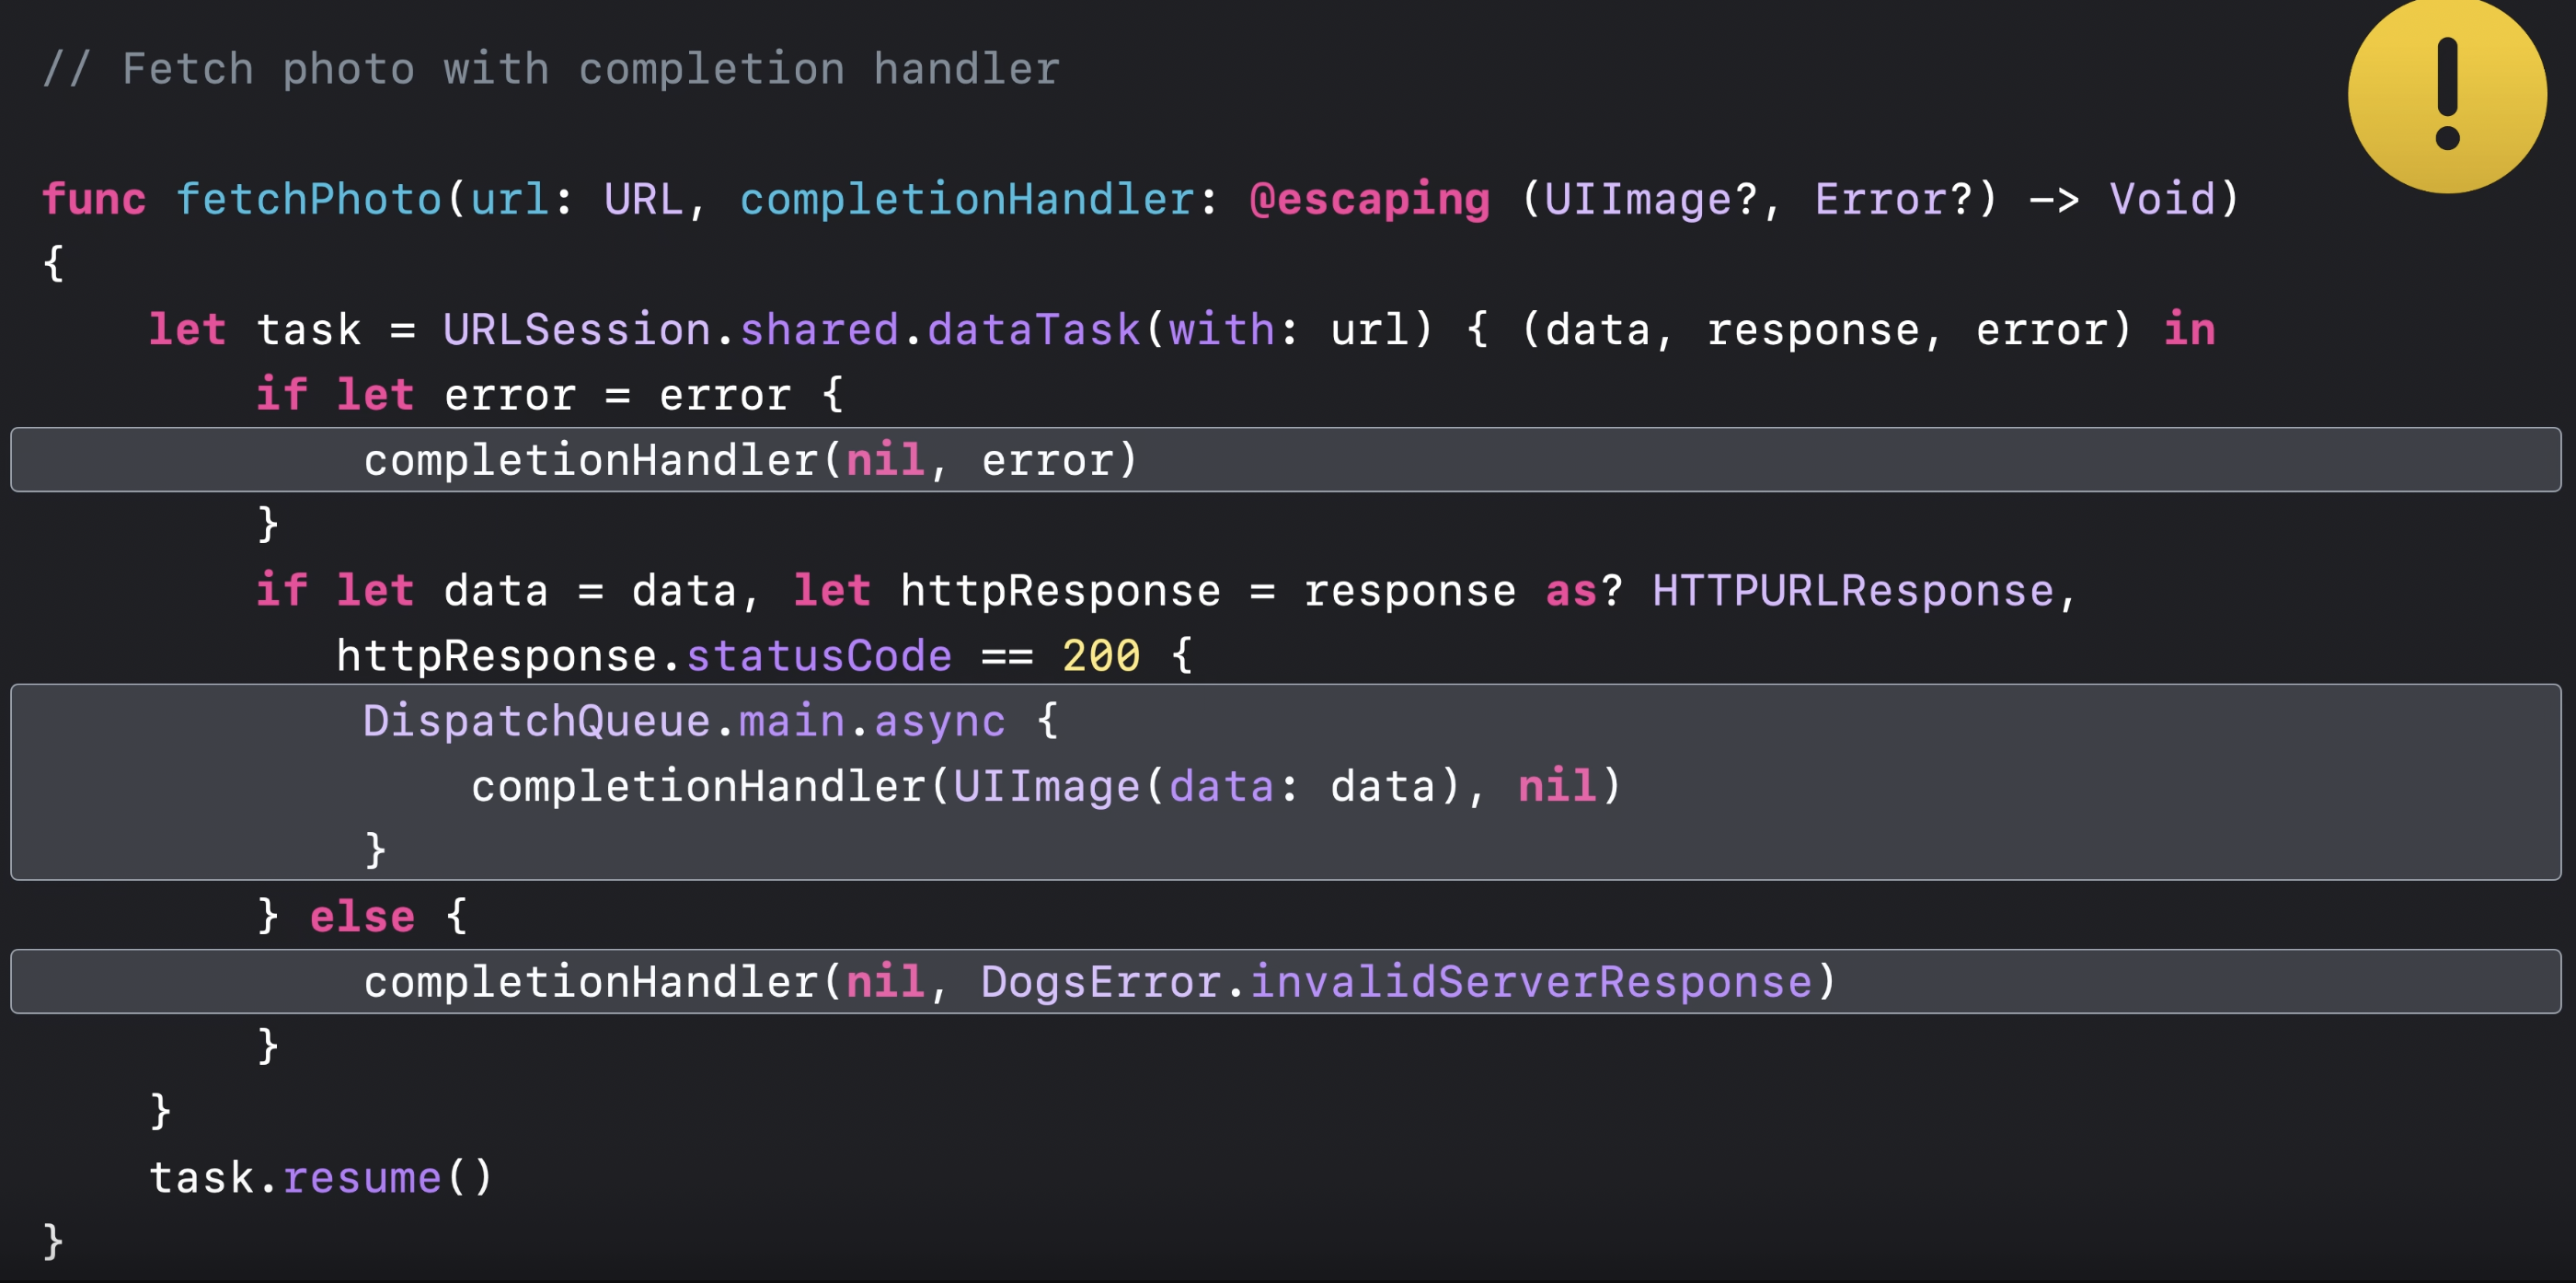Viewport: 2576px width, 1283px height.
Task: Click the 200 number literal
Action: [x=1100, y=655]
